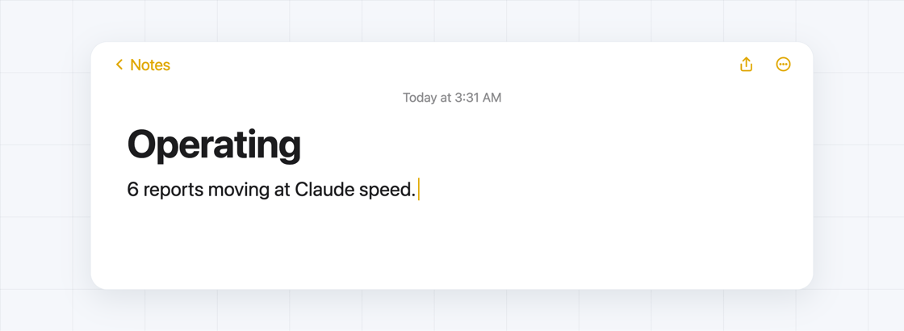Place cursor in the word "moving"
The width and height of the screenshot is (904, 331).
(239, 190)
